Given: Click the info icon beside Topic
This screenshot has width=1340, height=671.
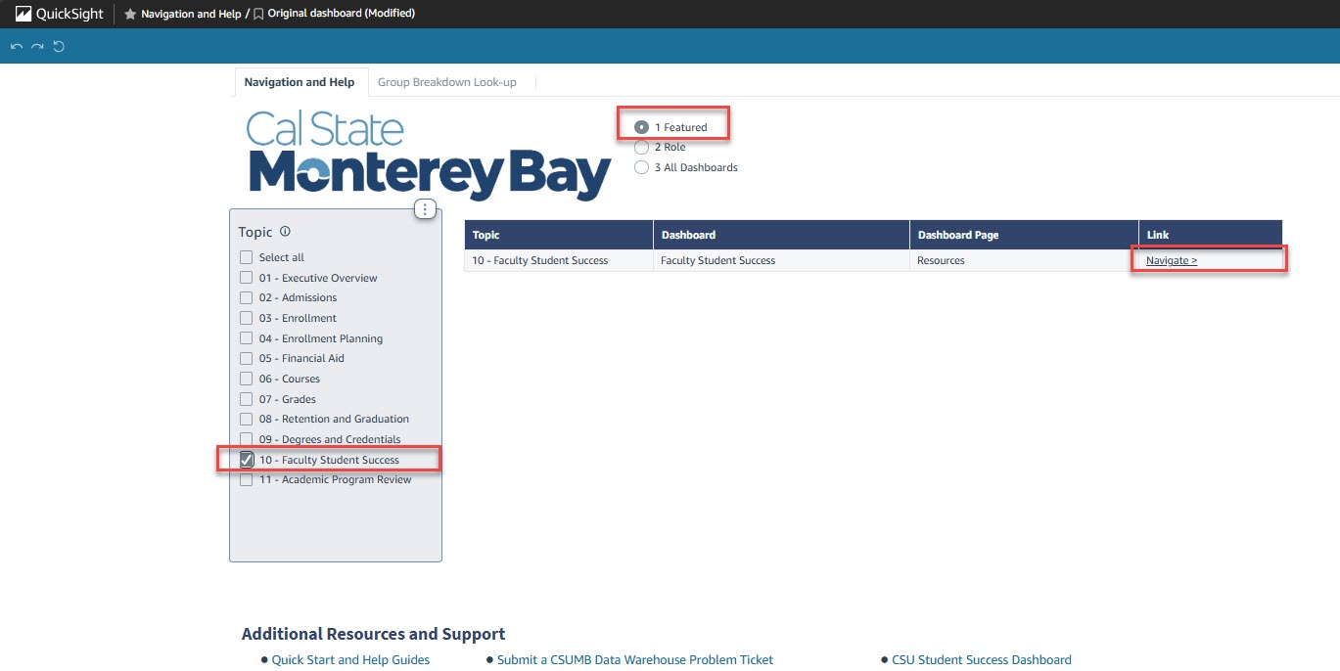Looking at the screenshot, I should [284, 231].
